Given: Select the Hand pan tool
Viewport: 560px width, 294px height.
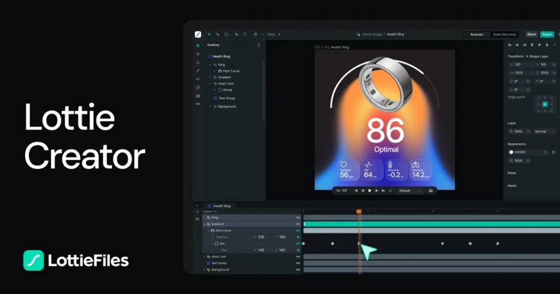Looking at the screenshot, I should 255,34.
